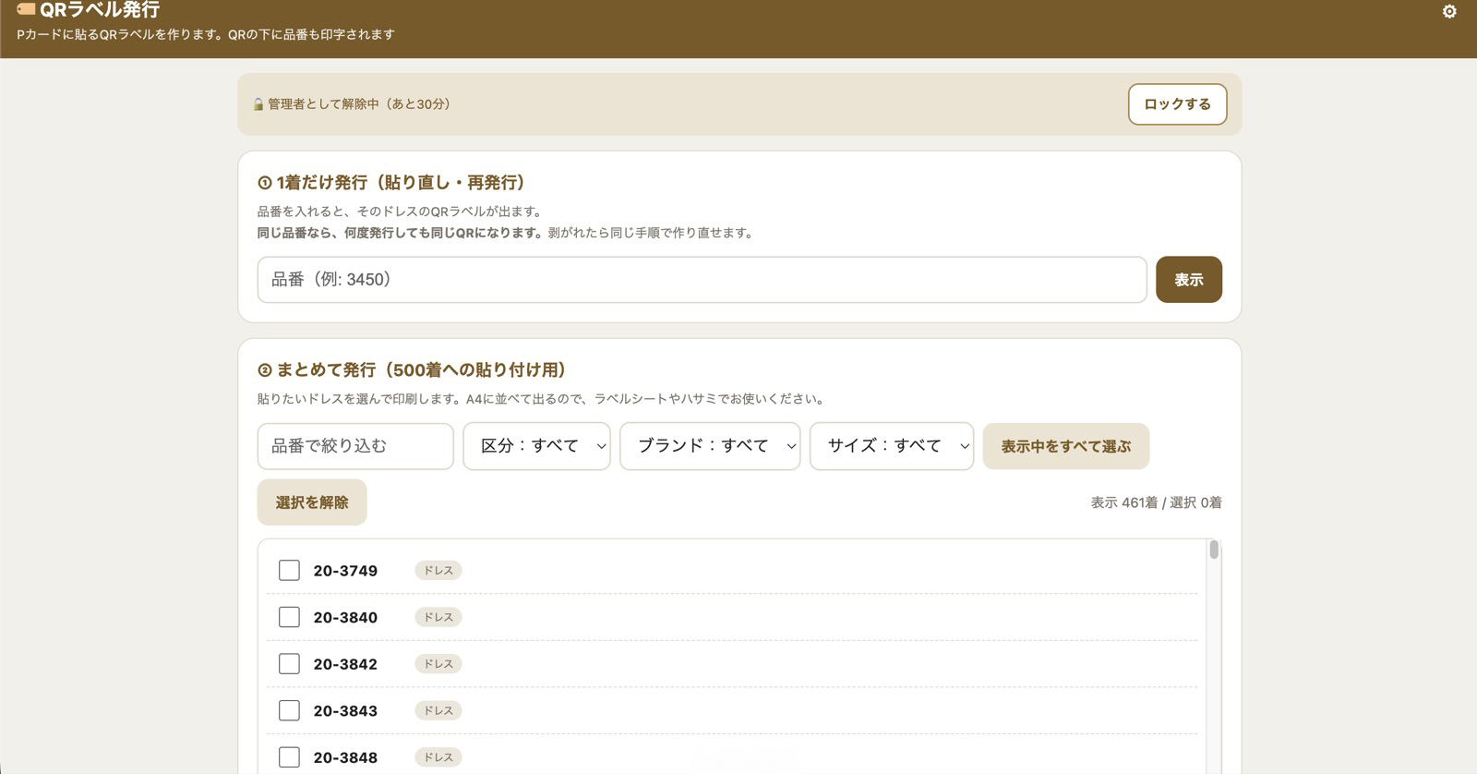Open the 区分:すべて dropdown
1477x774 pixels.
(x=536, y=446)
